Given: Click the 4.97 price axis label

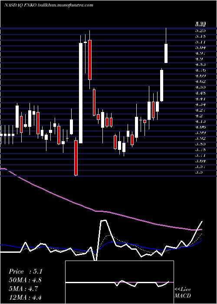Looking at the screenshot, I should [201, 53].
